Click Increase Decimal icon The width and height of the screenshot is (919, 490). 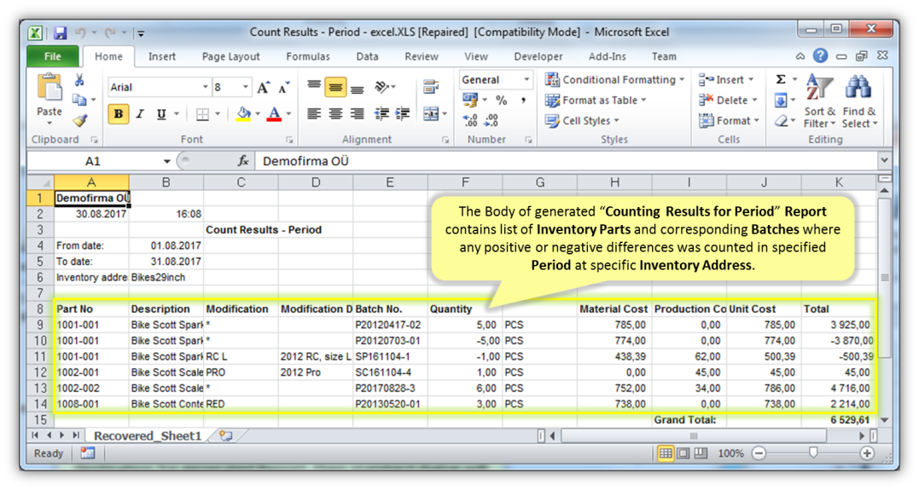[470, 121]
